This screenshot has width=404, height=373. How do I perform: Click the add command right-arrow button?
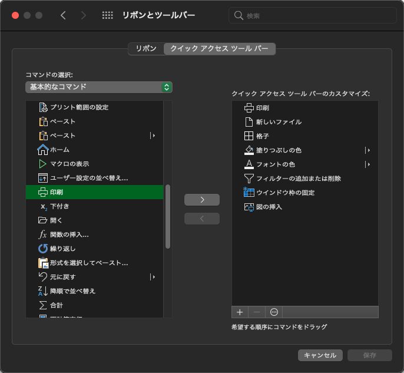click(x=202, y=200)
